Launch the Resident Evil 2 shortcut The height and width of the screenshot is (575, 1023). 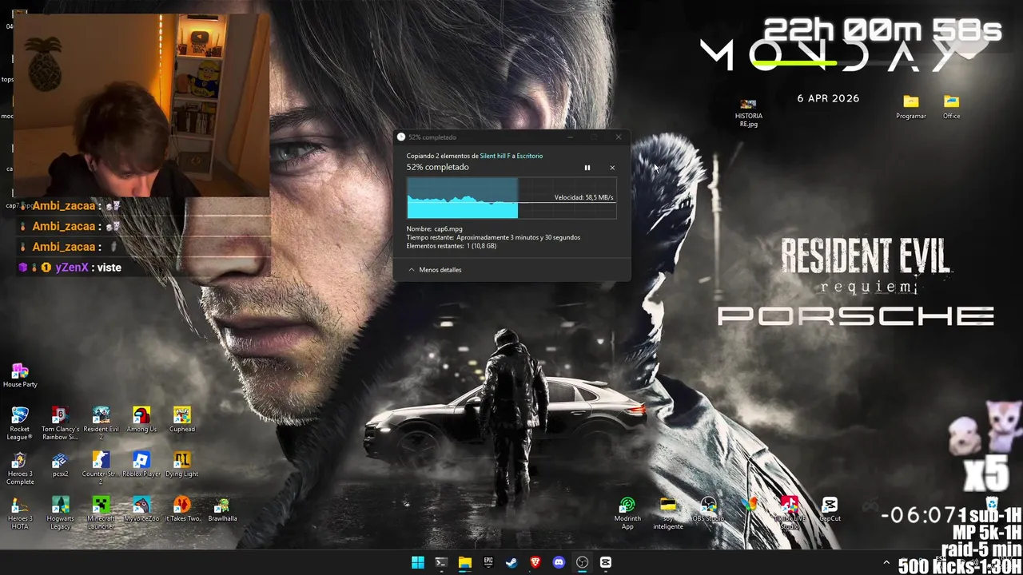click(101, 422)
